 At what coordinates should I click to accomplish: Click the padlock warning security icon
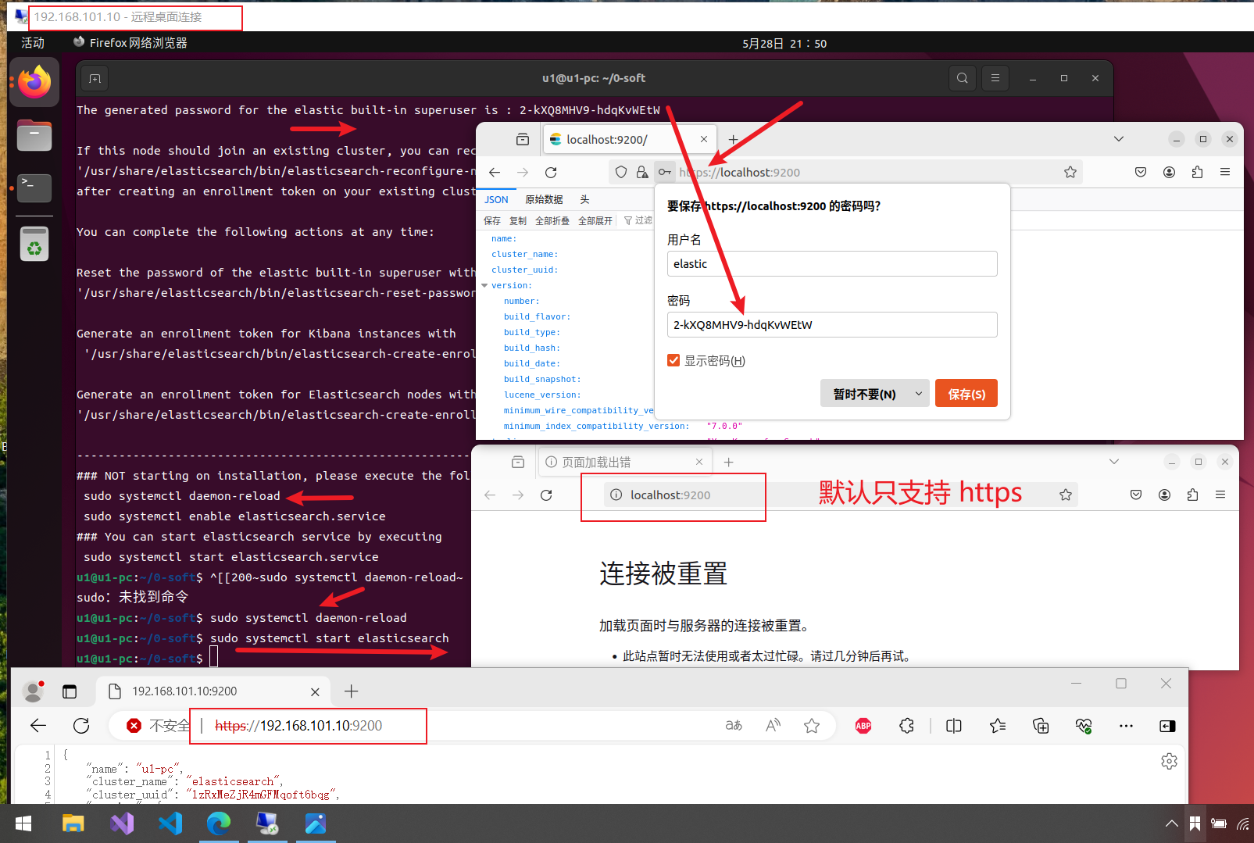(x=642, y=172)
